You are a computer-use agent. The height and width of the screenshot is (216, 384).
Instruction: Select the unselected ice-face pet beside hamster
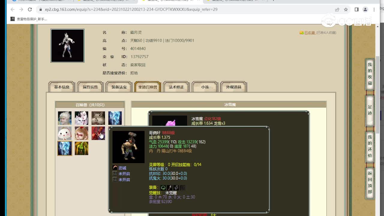pos(115,118)
